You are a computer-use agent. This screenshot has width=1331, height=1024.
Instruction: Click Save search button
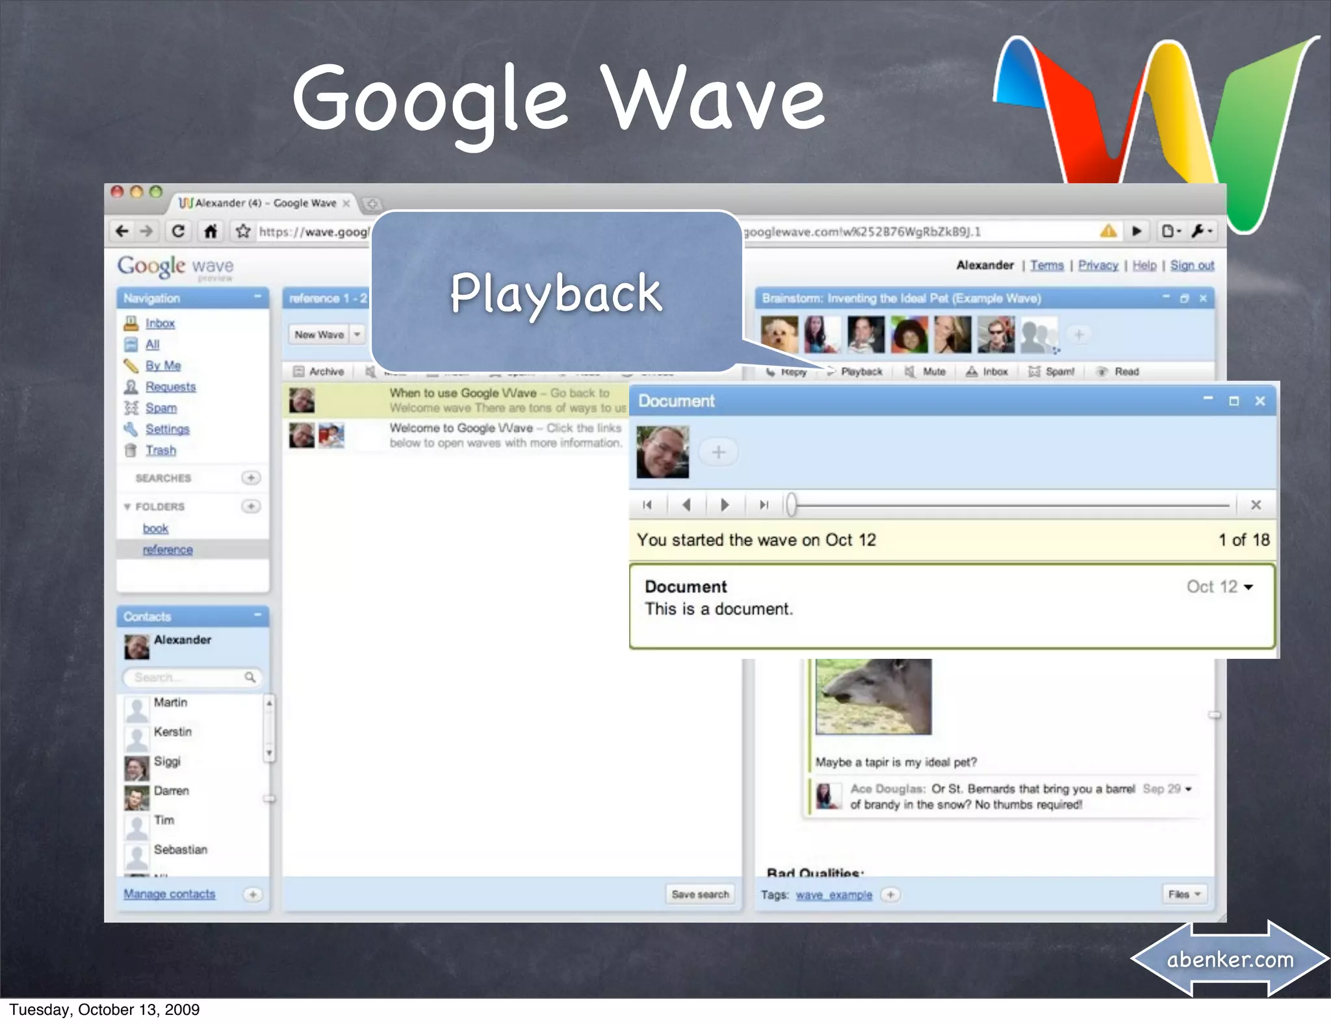coord(700,895)
